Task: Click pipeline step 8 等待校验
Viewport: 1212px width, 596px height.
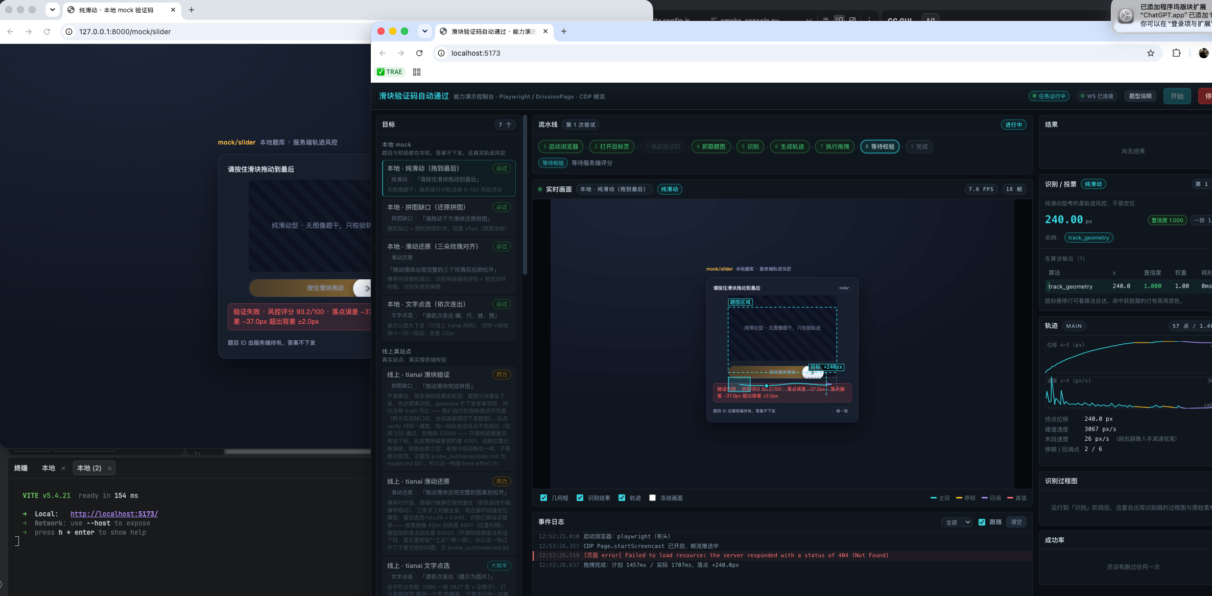Action: pos(880,147)
